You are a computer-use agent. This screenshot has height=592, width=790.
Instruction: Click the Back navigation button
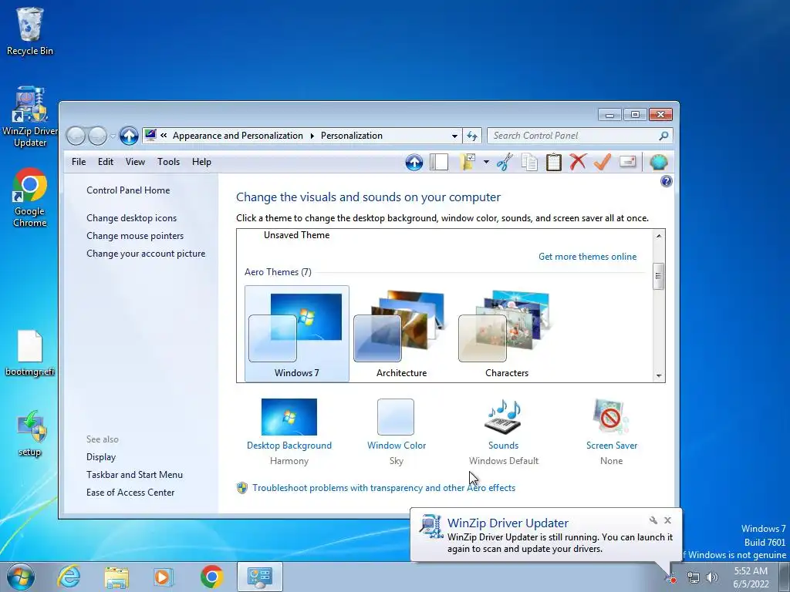pos(76,136)
